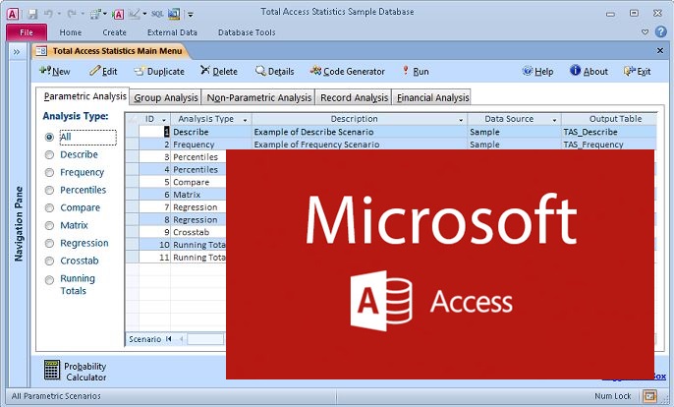Open the ID column filter dropdown
This screenshot has width=674, height=407.
[x=164, y=120]
